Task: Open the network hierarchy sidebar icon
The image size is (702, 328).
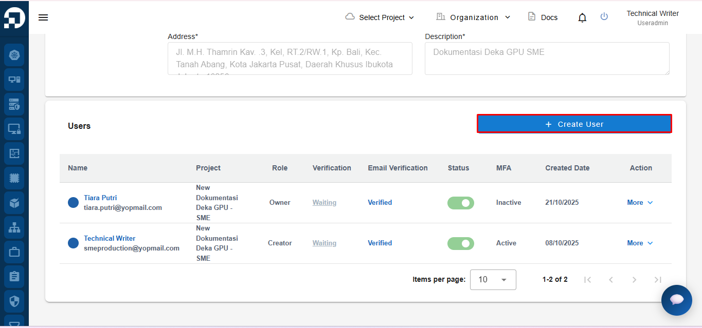Action: [14, 227]
